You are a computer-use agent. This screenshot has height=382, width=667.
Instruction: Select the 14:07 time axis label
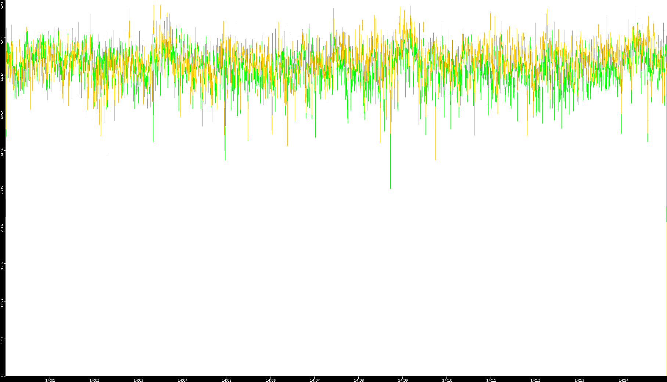315,380
